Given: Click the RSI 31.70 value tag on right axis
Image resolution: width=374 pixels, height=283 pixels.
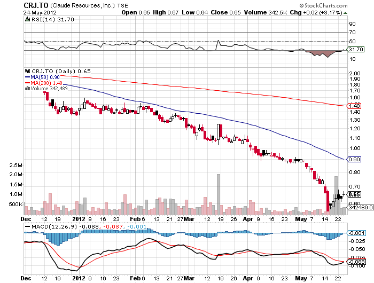Looking at the screenshot, I should tap(355, 49).
